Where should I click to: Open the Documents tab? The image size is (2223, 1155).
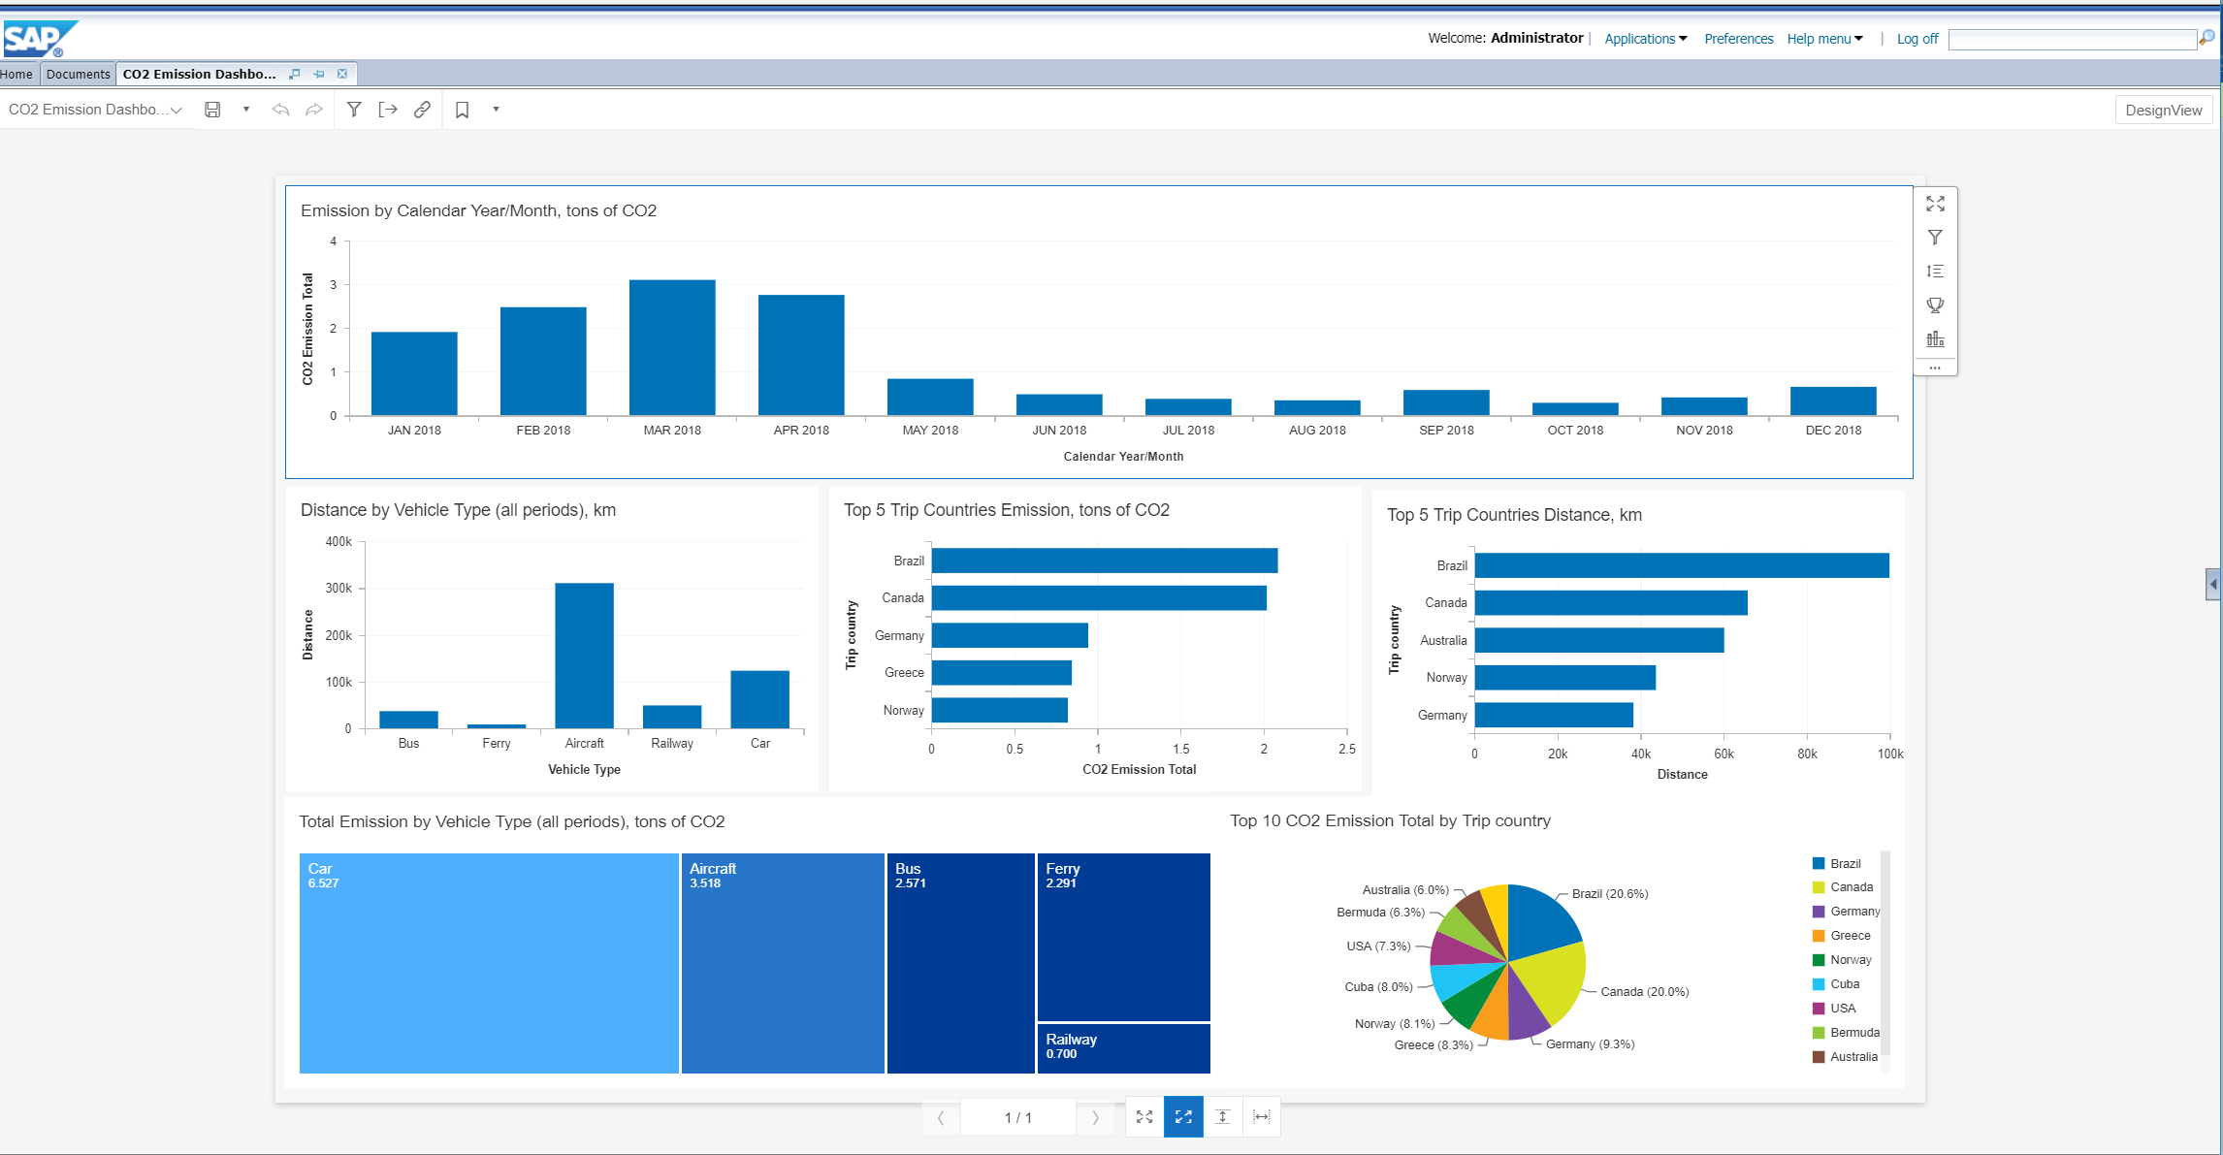point(78,74)
